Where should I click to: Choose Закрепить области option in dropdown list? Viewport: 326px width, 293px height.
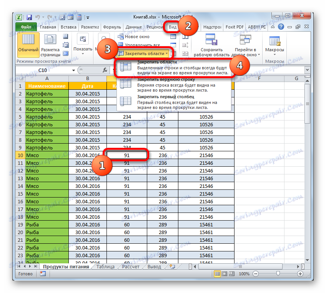click(174, 67)
